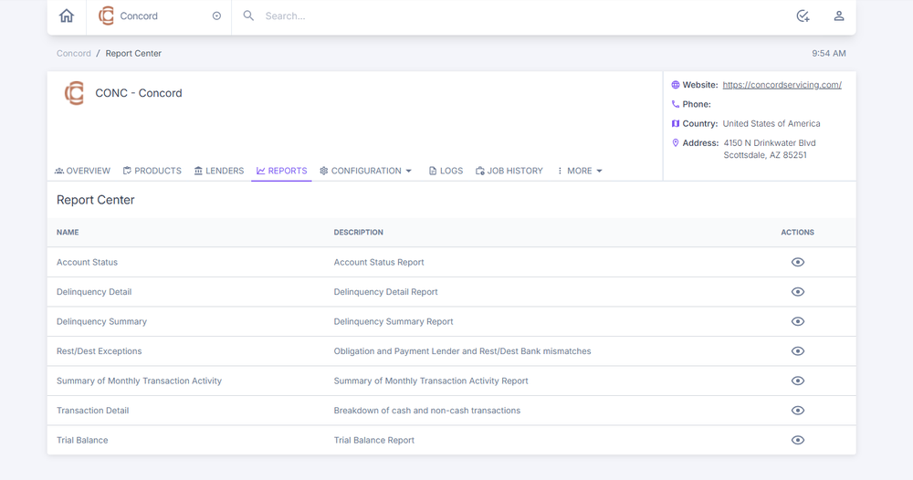This screenshot has height=480, width=913.
Task: Click the 'Account Status Report' description
Action: pos(379,262)
